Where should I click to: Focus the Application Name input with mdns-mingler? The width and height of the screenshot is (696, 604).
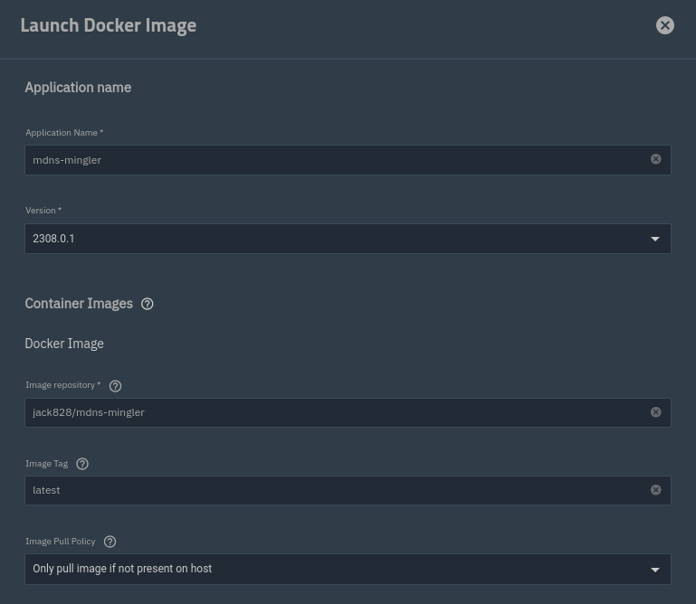click(335, 160)
